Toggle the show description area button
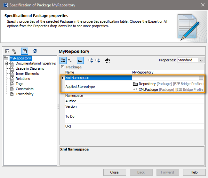The image size is (208, 178). point(80,60)
